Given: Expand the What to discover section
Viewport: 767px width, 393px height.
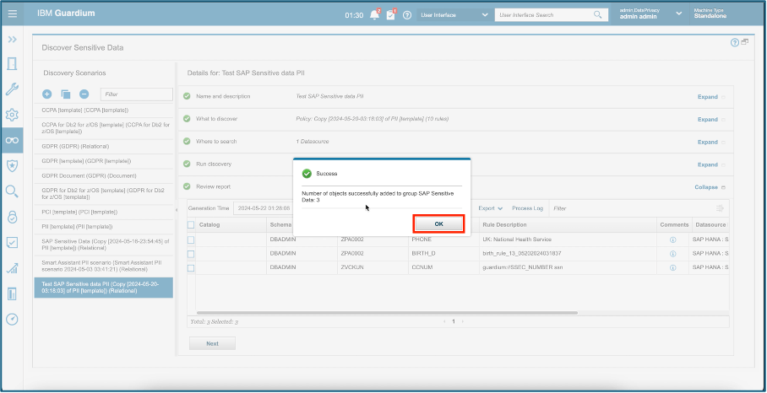Looking at the screenshot, I should (707, 119).
